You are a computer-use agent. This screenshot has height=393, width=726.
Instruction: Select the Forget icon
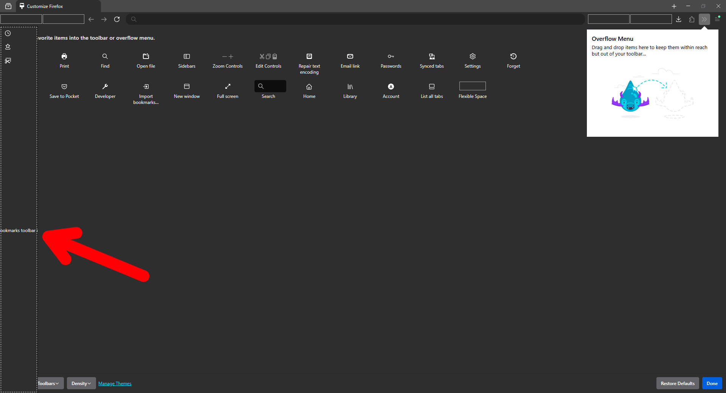click(513, 56)
